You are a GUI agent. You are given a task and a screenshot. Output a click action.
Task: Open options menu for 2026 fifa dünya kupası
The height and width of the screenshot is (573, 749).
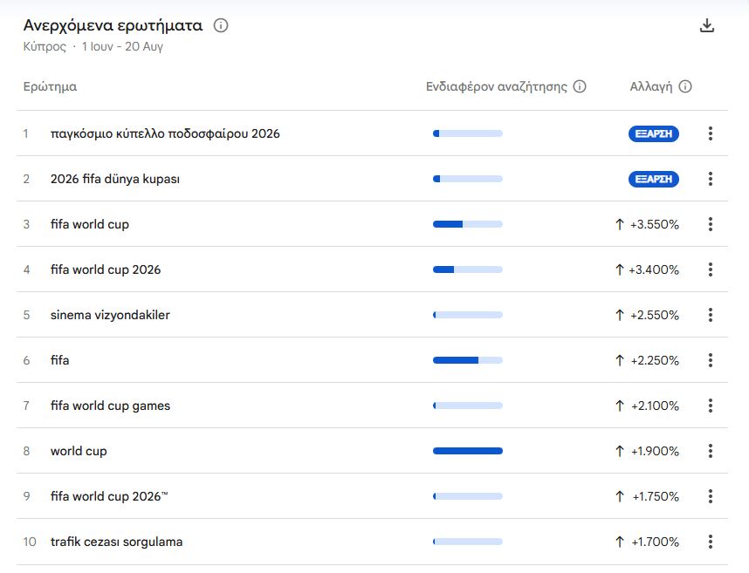711,179
